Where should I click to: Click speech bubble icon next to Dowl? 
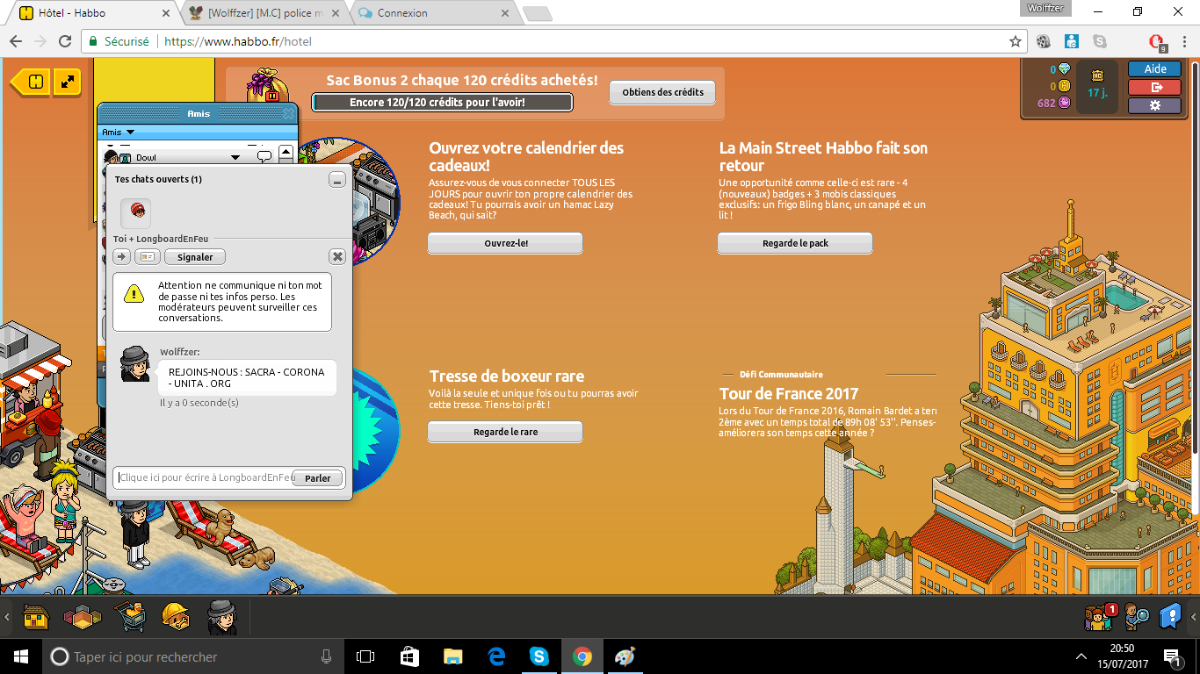[264, 157]
